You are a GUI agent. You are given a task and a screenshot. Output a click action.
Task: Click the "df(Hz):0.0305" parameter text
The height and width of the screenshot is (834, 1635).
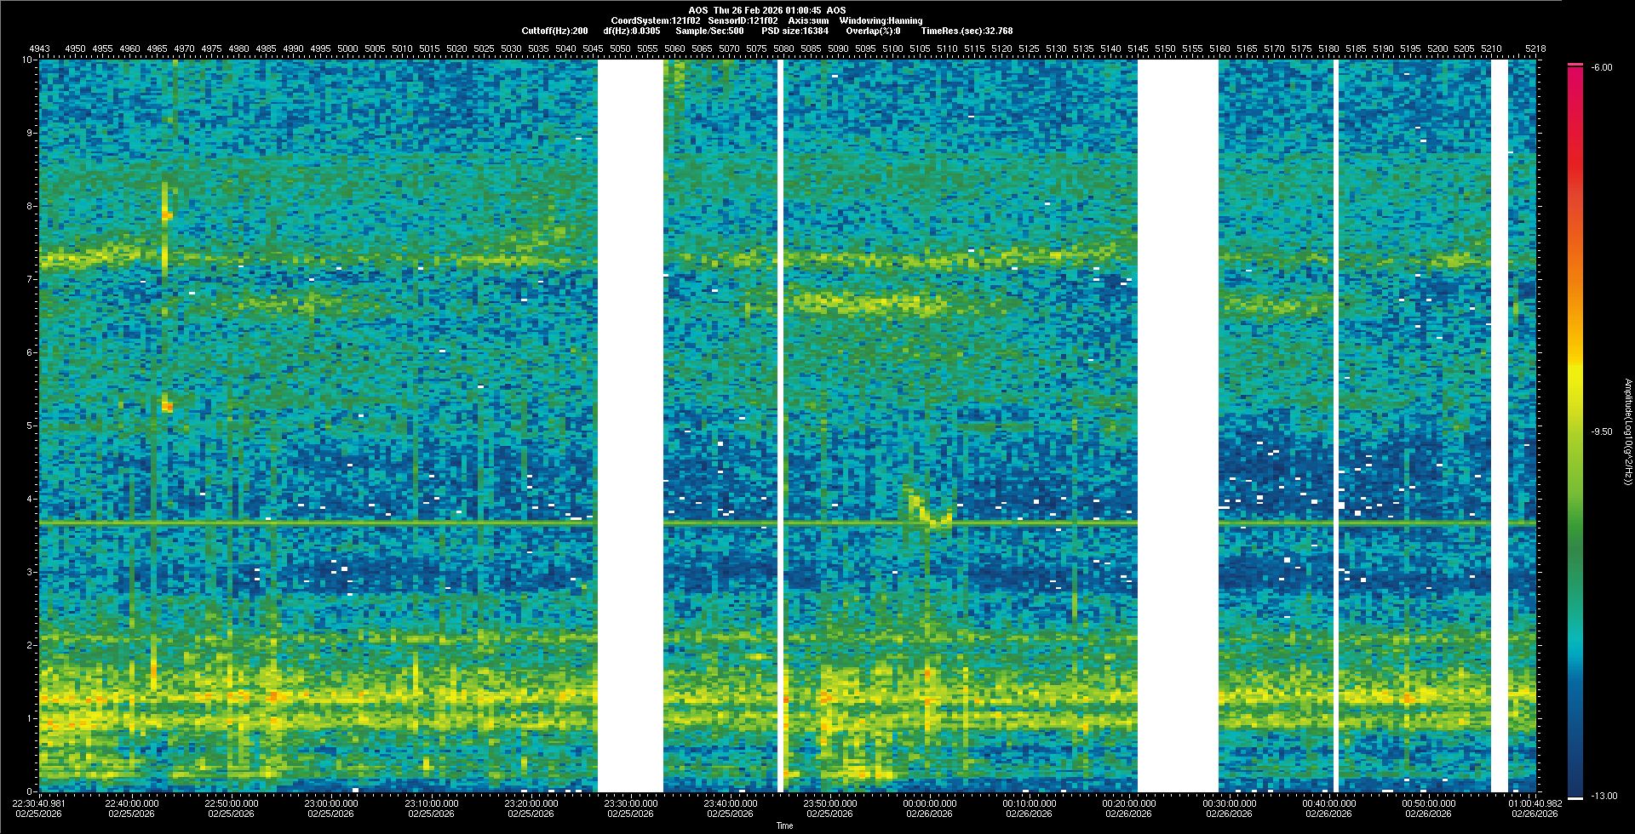tap(631, 31)
